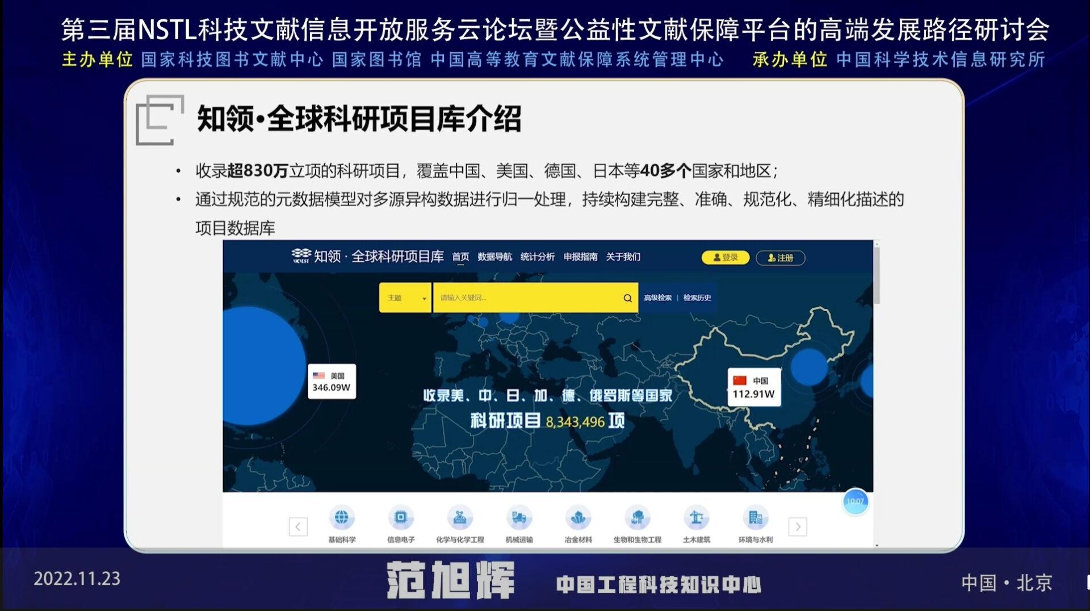1090x611 pixels.
Task: Click the scrollbar down arrow of embedded page
Action: coord(877,545)
